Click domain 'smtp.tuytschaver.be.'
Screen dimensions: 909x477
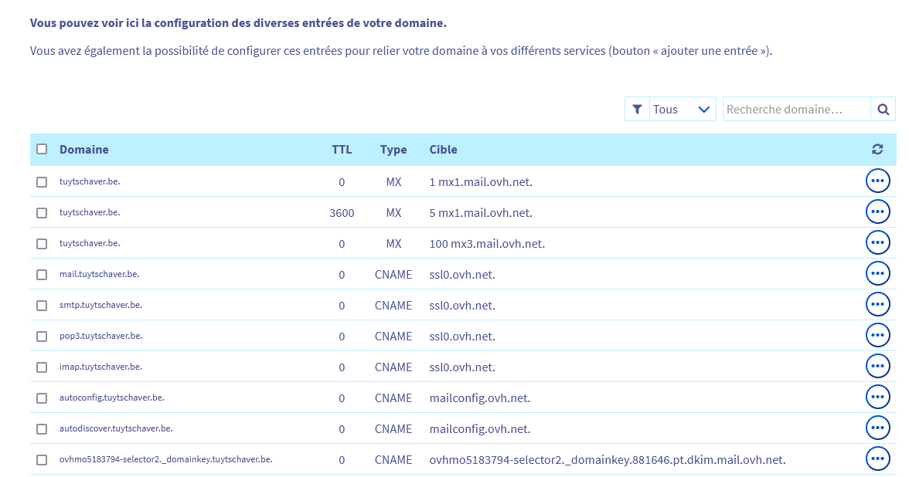[x=100, y=305]
